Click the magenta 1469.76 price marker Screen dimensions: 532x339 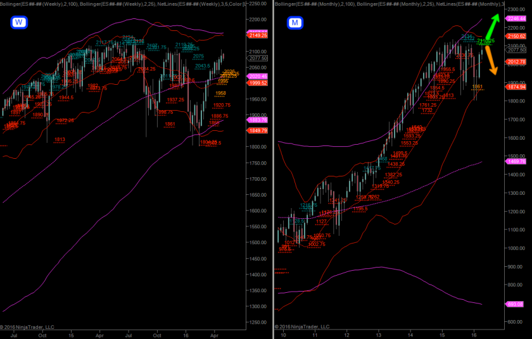(x=516, y=161)
